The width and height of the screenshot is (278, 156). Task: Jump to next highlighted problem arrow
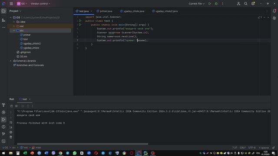click(x=268, y=17)
